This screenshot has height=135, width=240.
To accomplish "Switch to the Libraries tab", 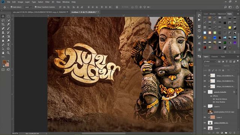I will click(213, 14).
